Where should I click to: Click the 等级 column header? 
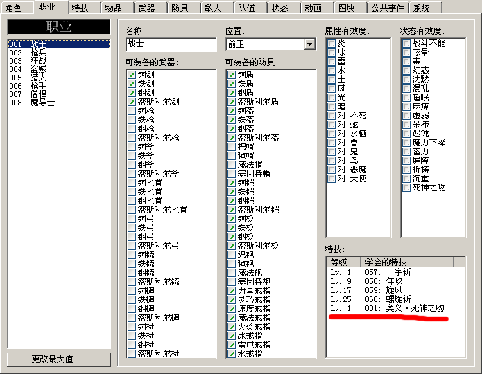click(x=343, y=262)
